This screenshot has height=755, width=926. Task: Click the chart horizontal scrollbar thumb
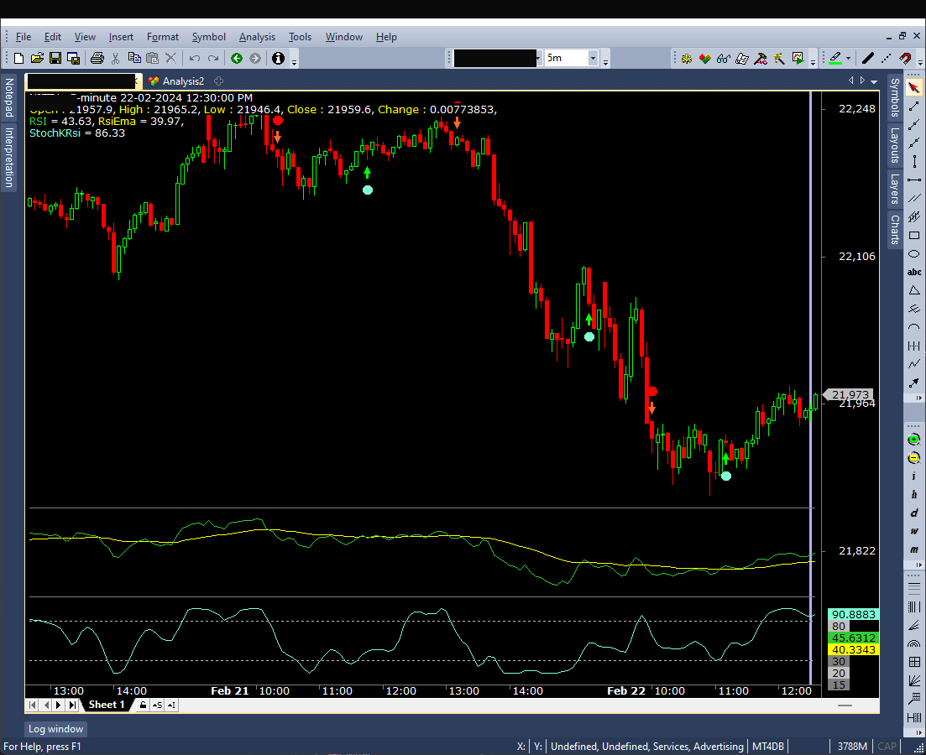(x=845, y=705)
